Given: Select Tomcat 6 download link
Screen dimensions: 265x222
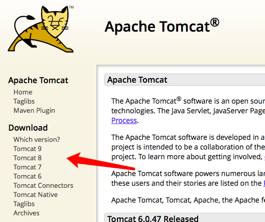Looking at the screenshot, I should tap(28, 176).
